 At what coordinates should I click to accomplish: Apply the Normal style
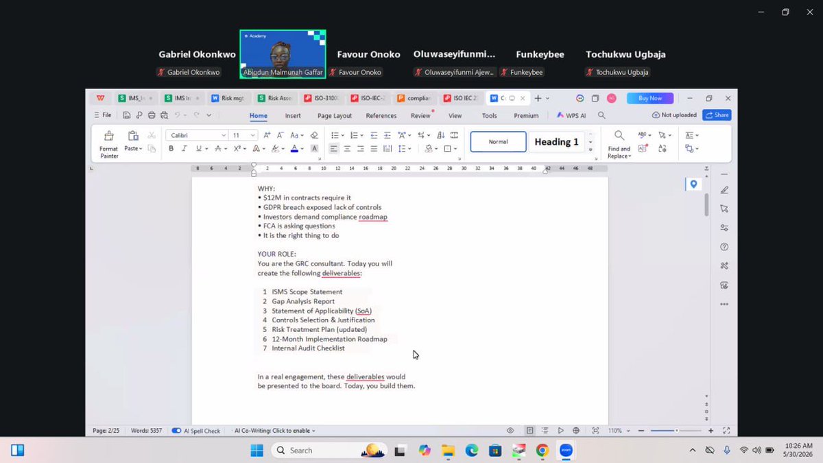coord(498,142)
